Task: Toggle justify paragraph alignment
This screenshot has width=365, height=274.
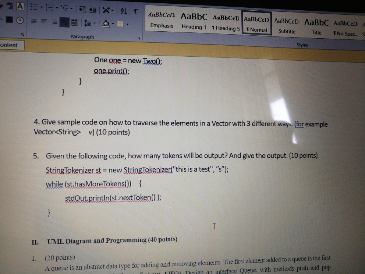Action: tap(64, 21)
